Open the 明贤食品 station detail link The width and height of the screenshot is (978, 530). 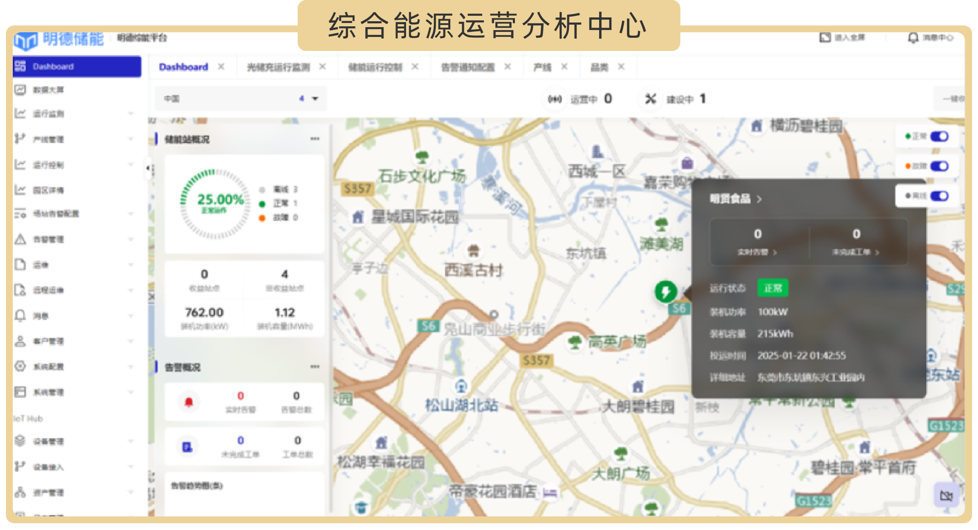click(735, 199)
